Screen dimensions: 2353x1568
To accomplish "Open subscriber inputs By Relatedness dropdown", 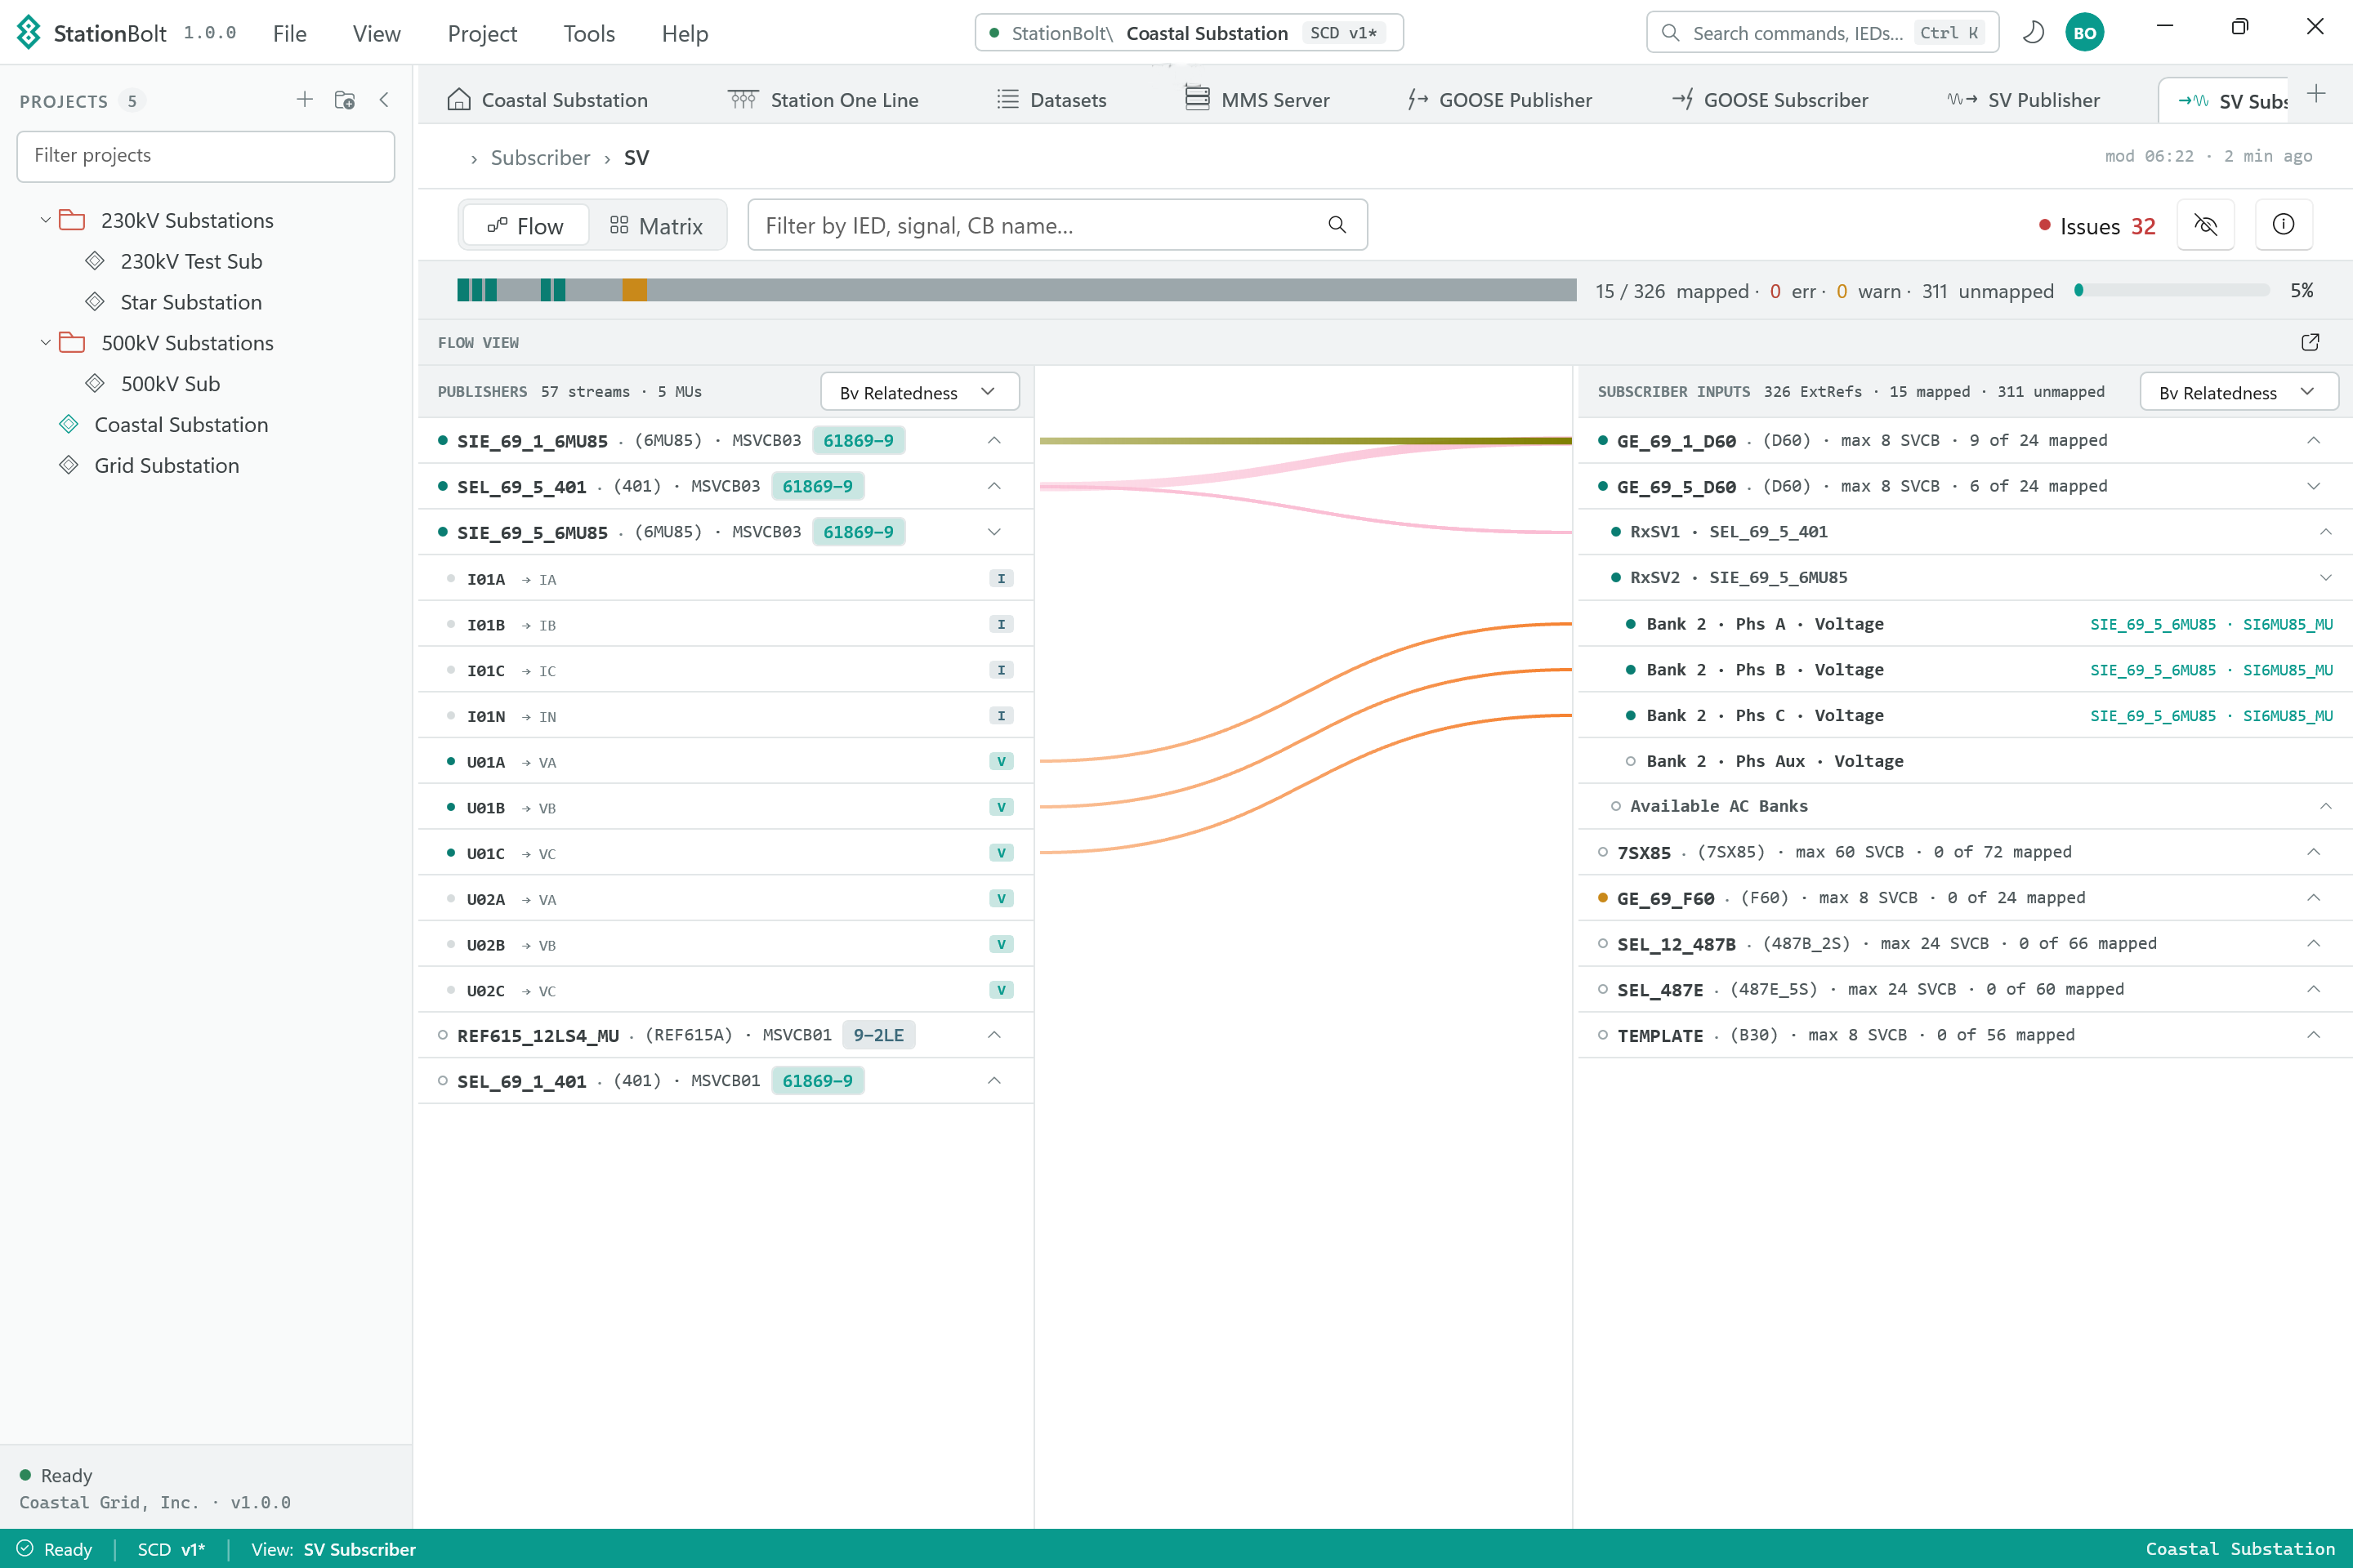I will pyautogui.click(x=2239, y=392).
